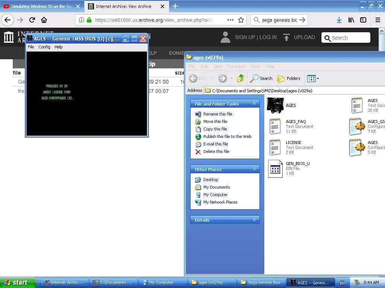Image resolution: width=385 pixels, height=288 pixels.
Task: Switch to Sega Genesis Bios taskbar button
Action: tap(261, 283)
